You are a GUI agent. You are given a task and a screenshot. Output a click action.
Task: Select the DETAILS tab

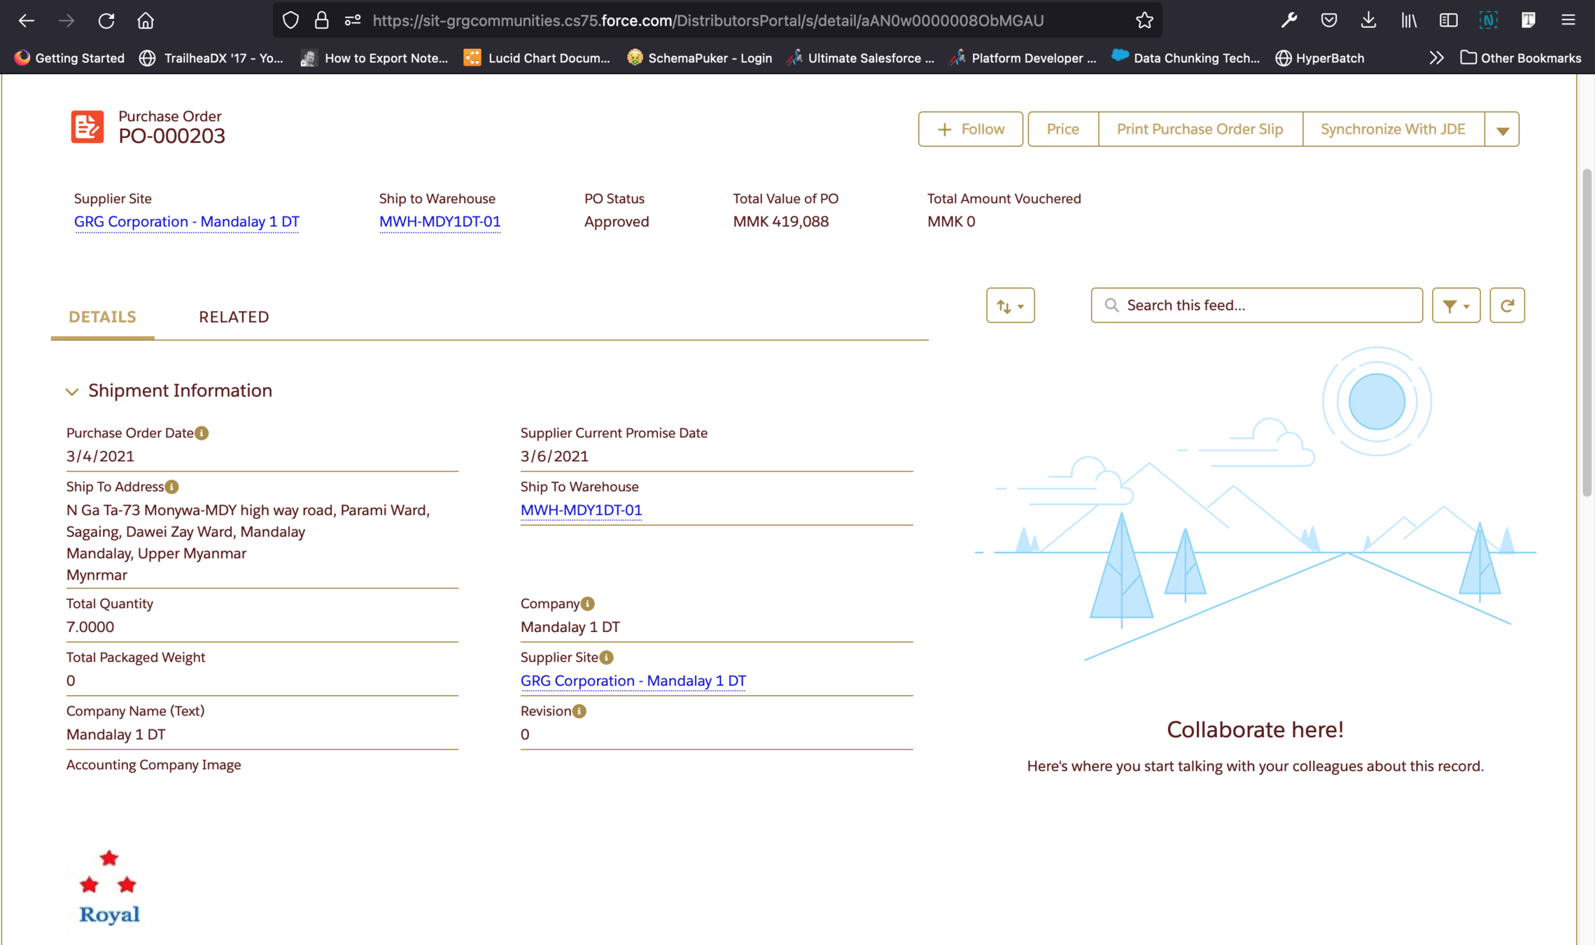tap(102, 317)
